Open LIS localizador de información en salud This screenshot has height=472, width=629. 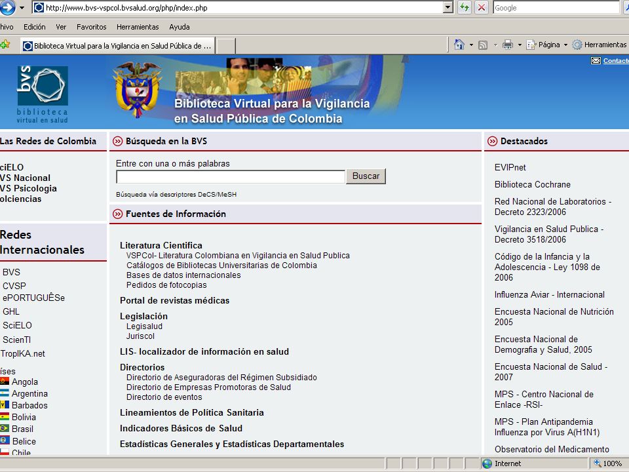pos(204,351)
